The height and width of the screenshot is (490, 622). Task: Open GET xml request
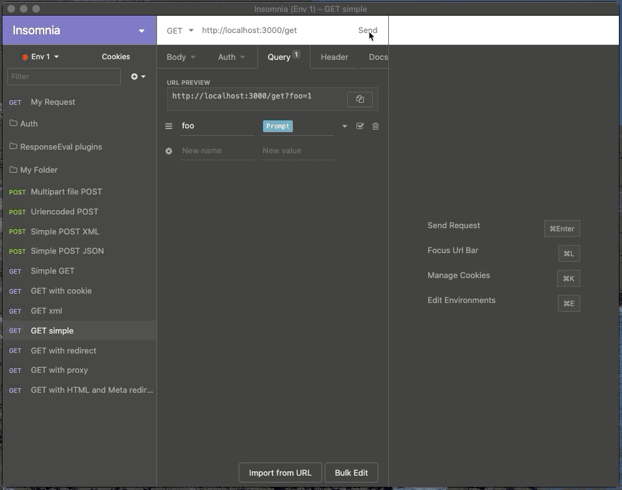pyautogui.click(x=79, y=310)
